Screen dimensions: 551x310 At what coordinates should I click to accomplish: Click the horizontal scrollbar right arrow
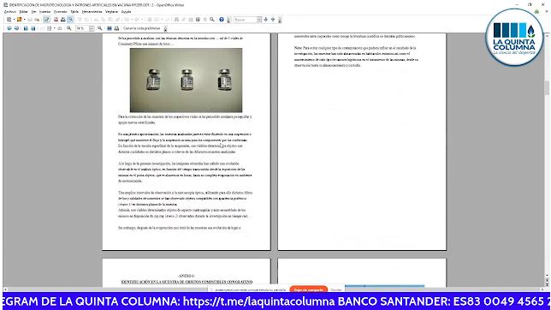[x=542, y=289]
